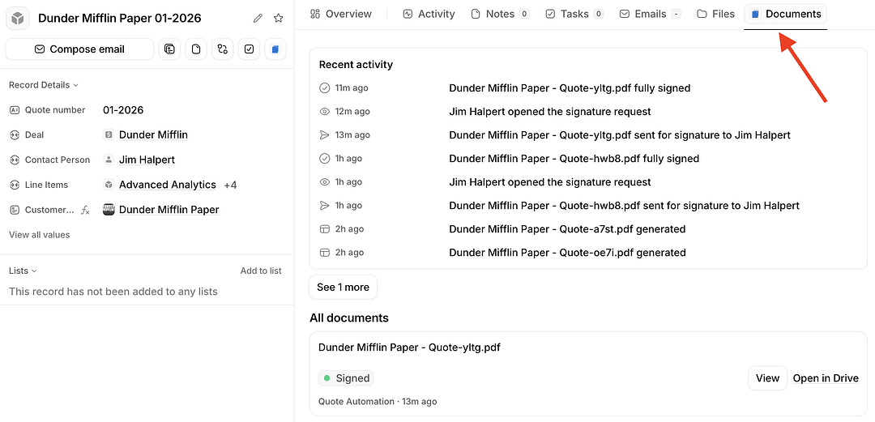The height and width of the screenshot is (422, 875).
Task: Click the Customer attribute icon
Action: tap(15, 210)
